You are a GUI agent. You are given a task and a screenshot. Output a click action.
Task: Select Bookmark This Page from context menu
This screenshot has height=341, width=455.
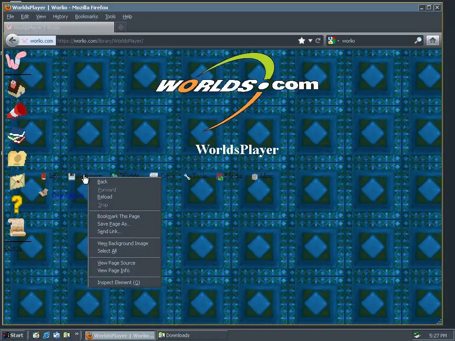(124, 216)
